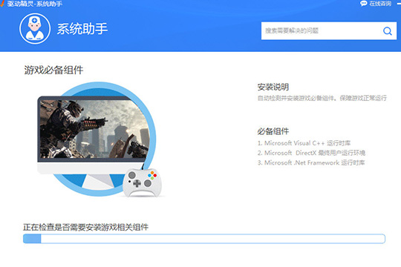Click the doctor avatar logo icon
The height and width of the screenshot is (267, 401).
point(35,29)
